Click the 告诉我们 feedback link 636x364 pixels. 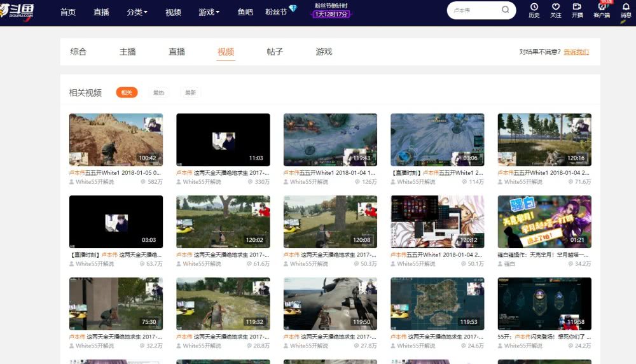click(x=576, y=52)
